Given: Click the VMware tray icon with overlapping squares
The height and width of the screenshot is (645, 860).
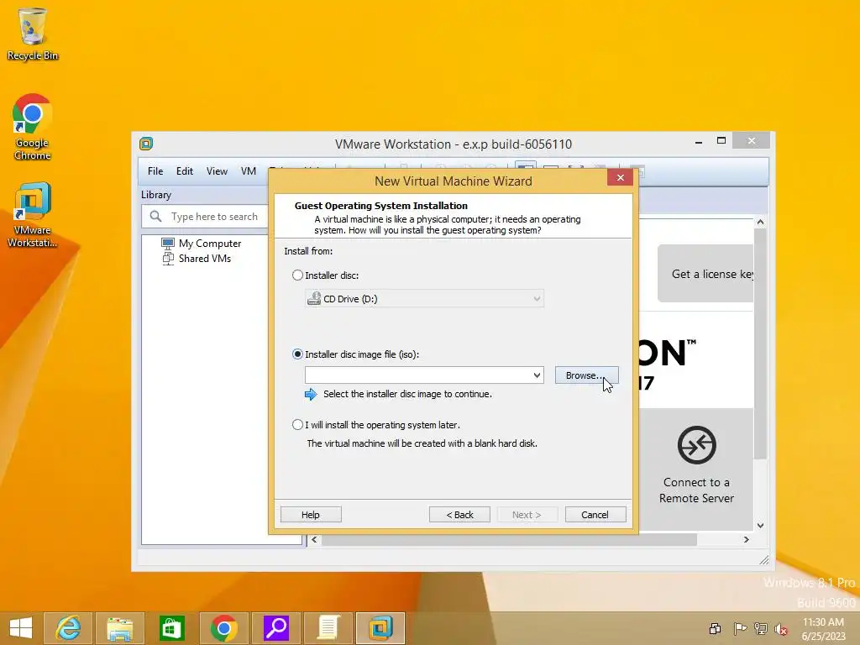Looking at the screenshot, I should pos(716,628).
